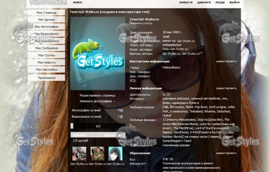The image size is (270, 172).
Task: Click редактировать next to Личная информация
Action: pos(226,88)
